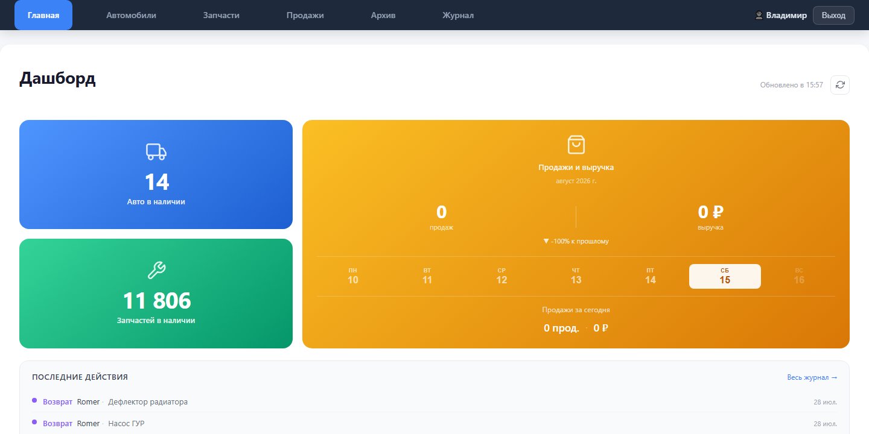Switch to the Автомобили tab

tap(131, 15)
